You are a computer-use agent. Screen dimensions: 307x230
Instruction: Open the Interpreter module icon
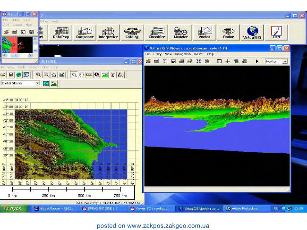108,33
